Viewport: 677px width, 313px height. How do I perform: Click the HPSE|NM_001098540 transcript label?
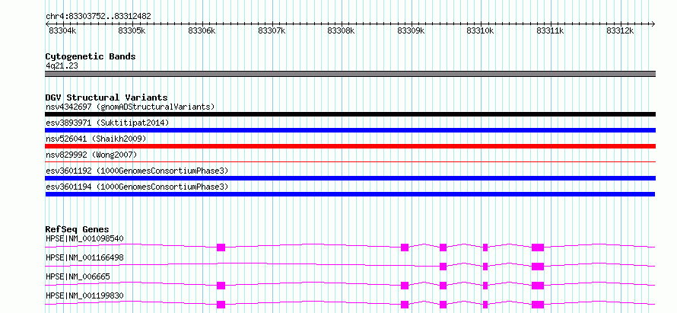click(84, 238)
